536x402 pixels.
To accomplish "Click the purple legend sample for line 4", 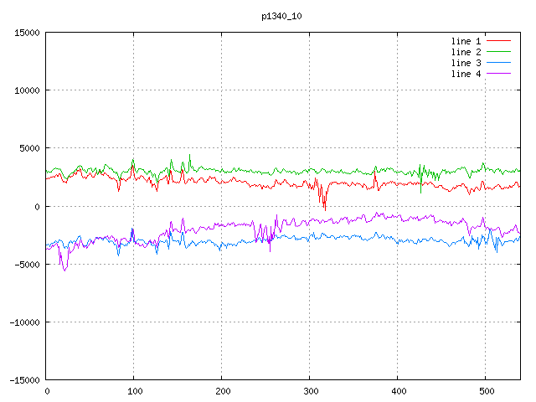I will 498,74.
